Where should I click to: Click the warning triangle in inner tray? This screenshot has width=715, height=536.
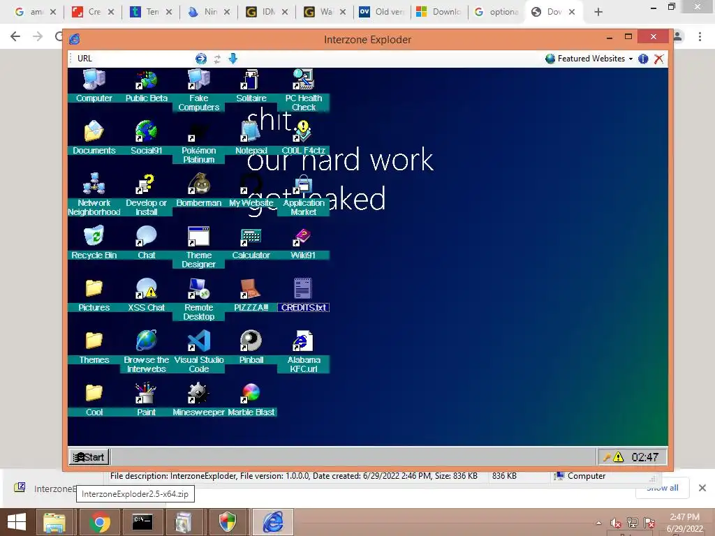point(619,456)
